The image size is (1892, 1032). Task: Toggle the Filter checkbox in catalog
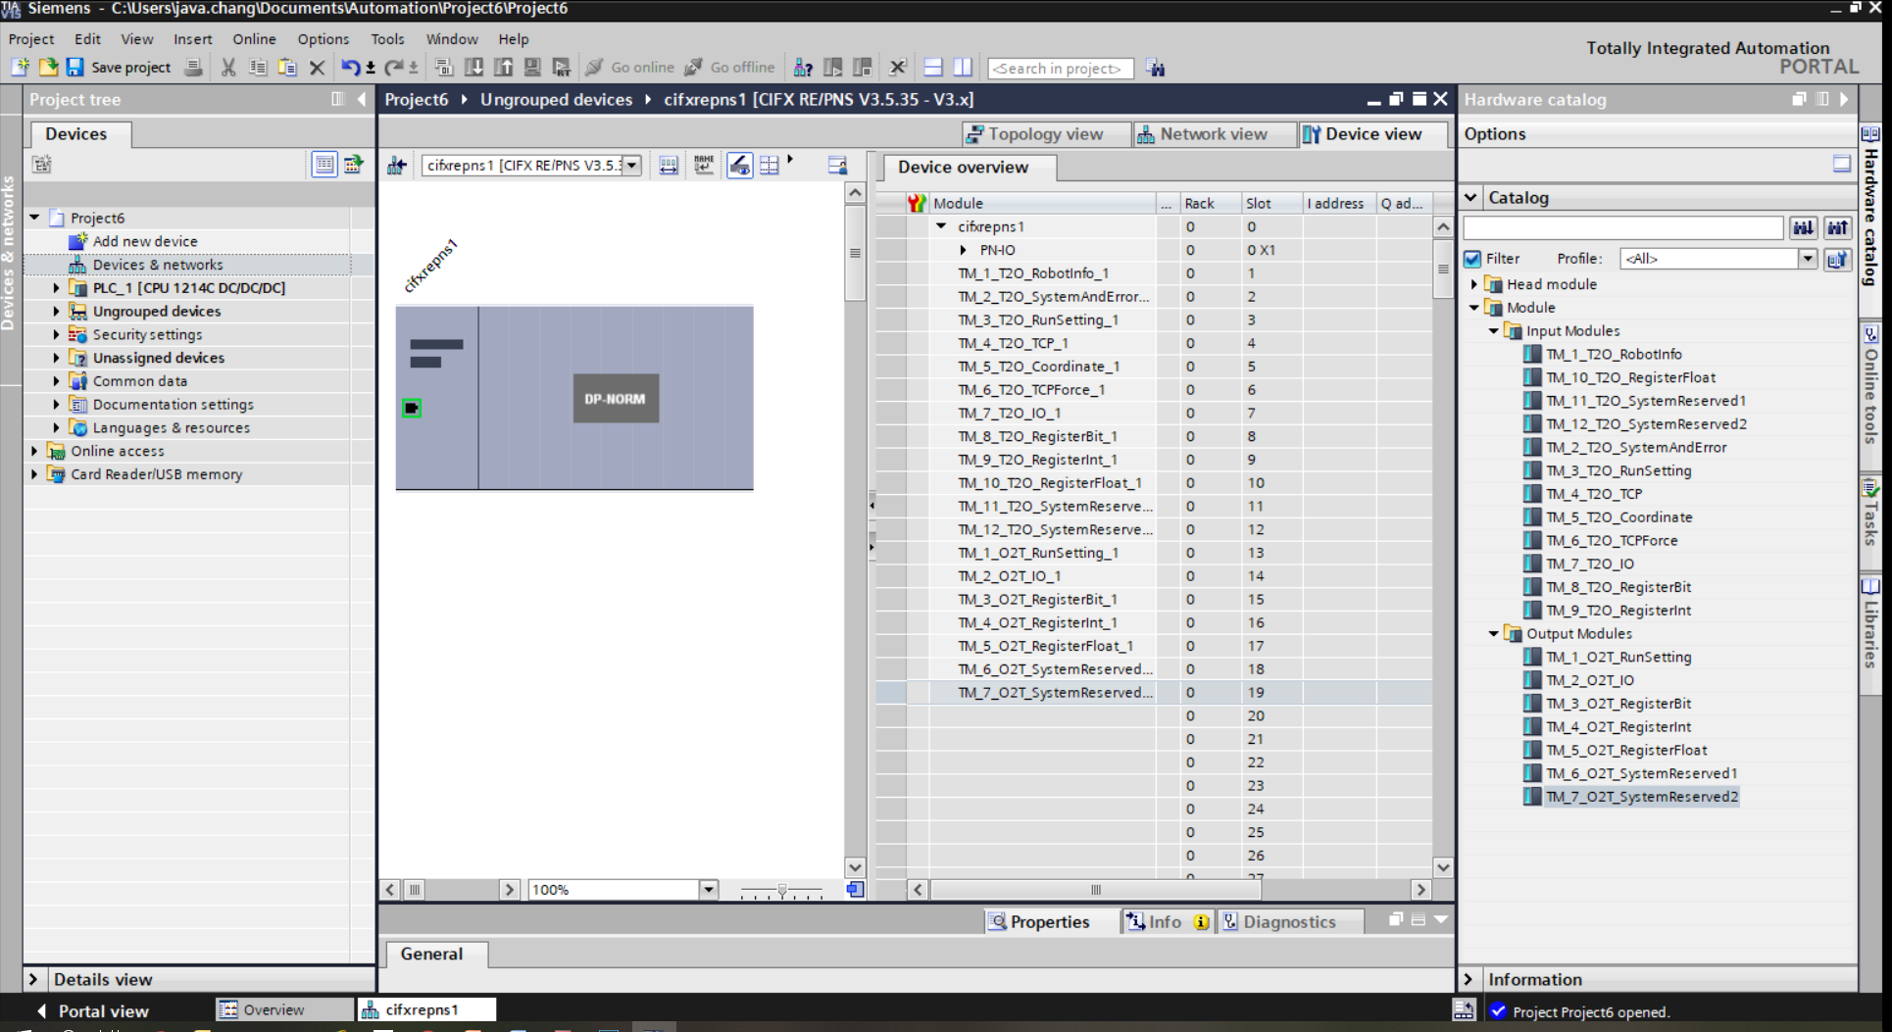[1472, 258]
